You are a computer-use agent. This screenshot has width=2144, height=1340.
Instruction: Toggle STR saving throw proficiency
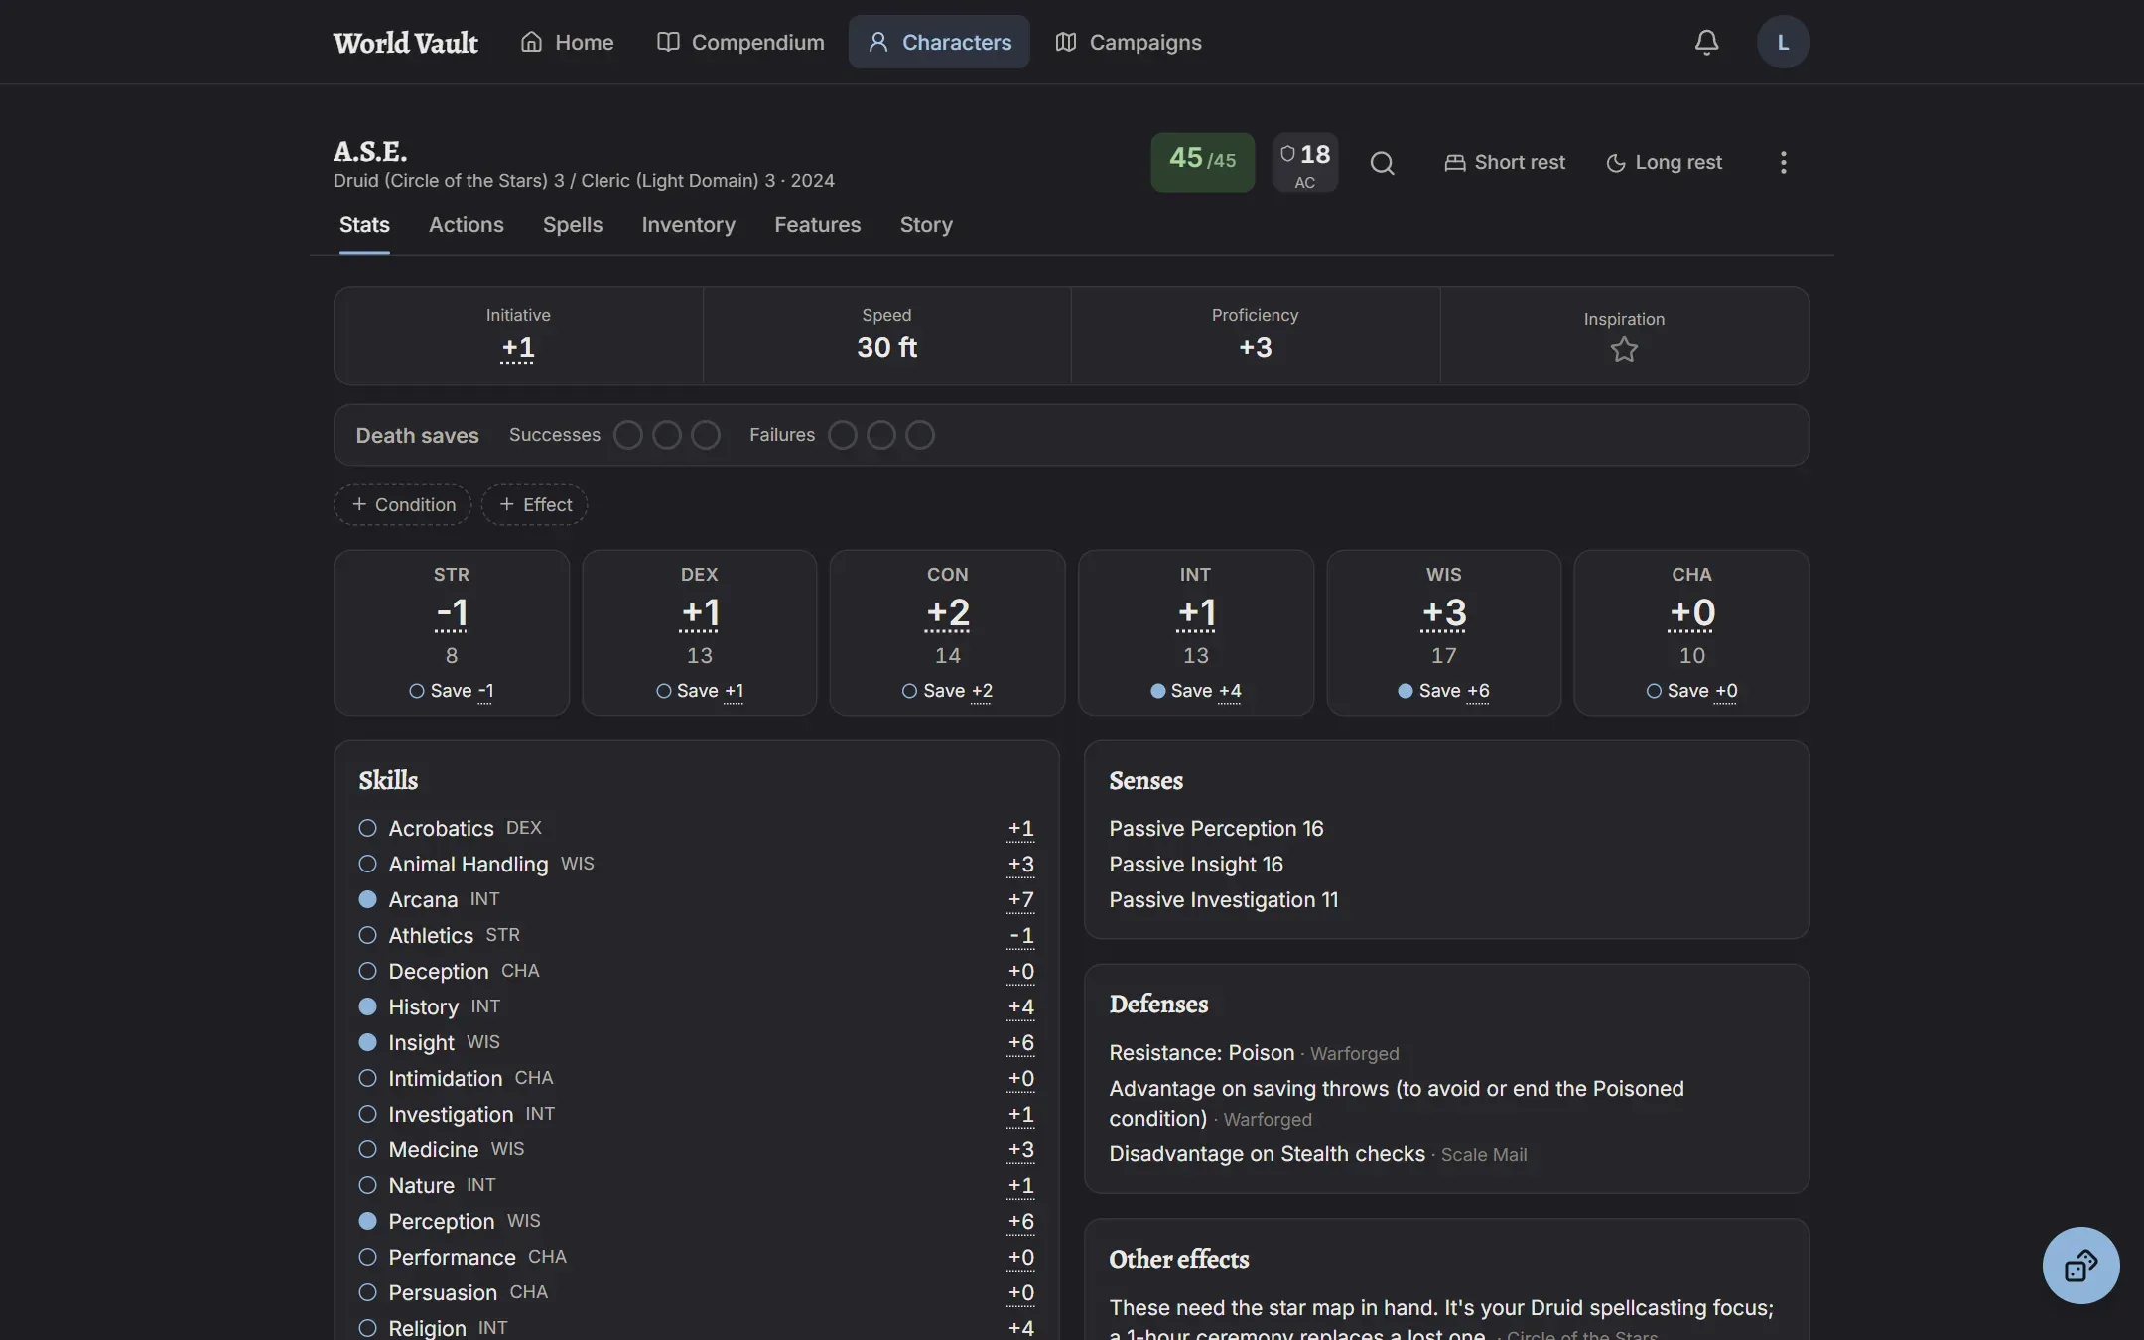tap(416, 691)
